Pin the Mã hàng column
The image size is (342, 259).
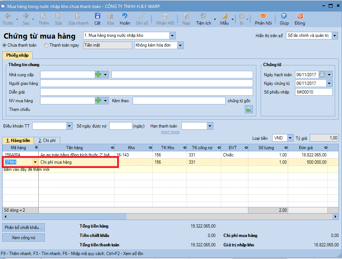click(36, 148)
